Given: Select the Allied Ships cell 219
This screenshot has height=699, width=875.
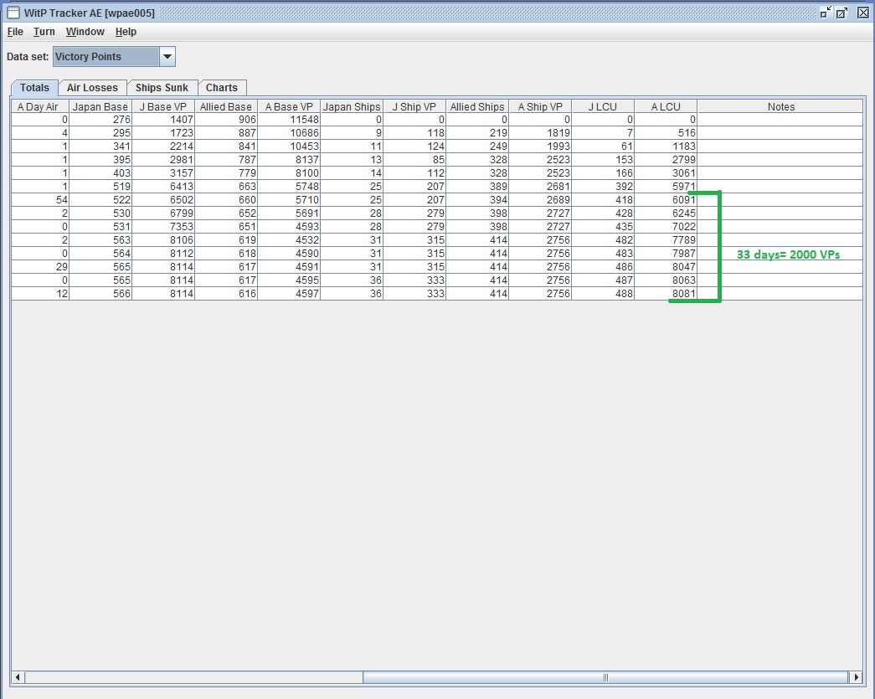Looking at the screenshot, I should point(477,133).
